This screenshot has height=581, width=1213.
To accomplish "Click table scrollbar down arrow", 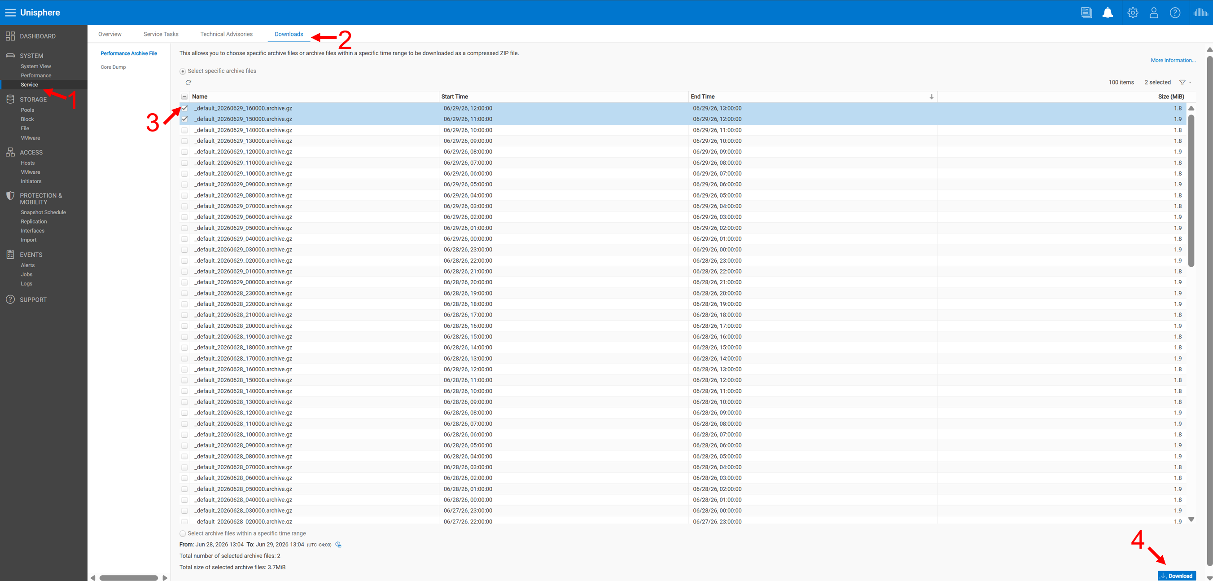I will pyautogui.click(x=1191, y=519).
